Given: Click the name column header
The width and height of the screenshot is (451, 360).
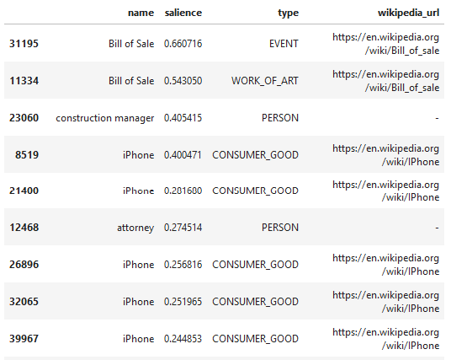Looking at the screenshot, I should (141, 13).
